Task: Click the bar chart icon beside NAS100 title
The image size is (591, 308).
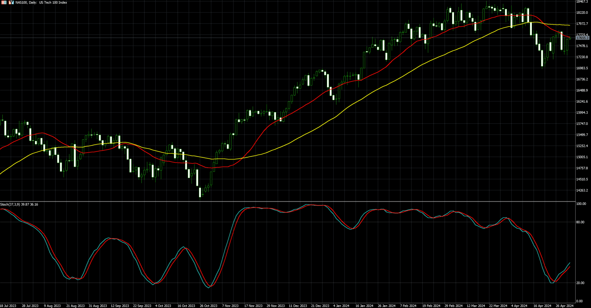Action: click(11, 2)
